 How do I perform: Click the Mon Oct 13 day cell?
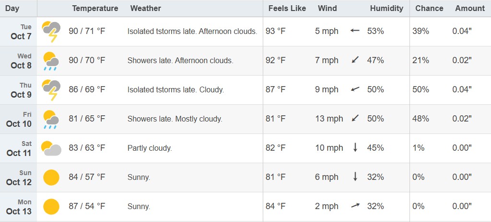19,207
